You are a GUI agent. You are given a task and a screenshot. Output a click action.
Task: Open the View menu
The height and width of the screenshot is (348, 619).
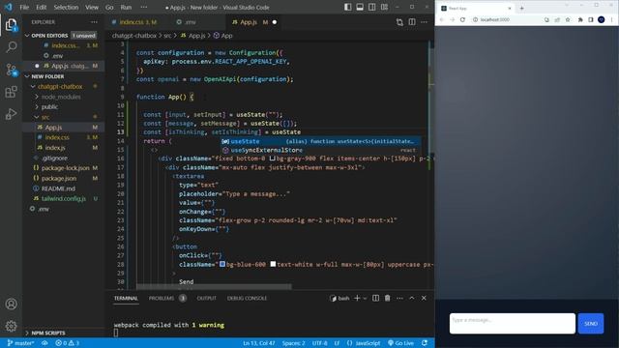[92, 7]
